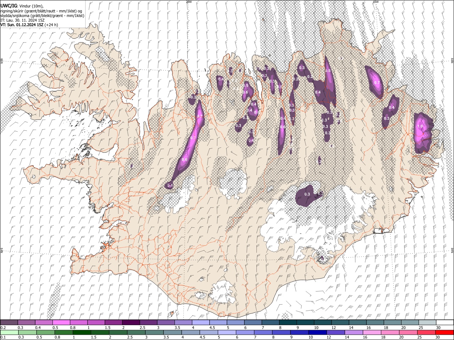454x340 pixels.
Task: Click the "(+24 h)" forecast offset text
Action: pyautogui.click(x=51, y=25)
